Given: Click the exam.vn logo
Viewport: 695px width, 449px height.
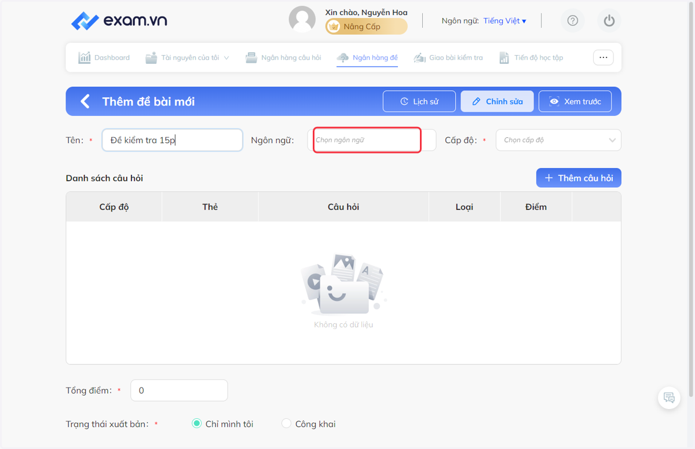Looking at the screenshot, I should 119,21.
